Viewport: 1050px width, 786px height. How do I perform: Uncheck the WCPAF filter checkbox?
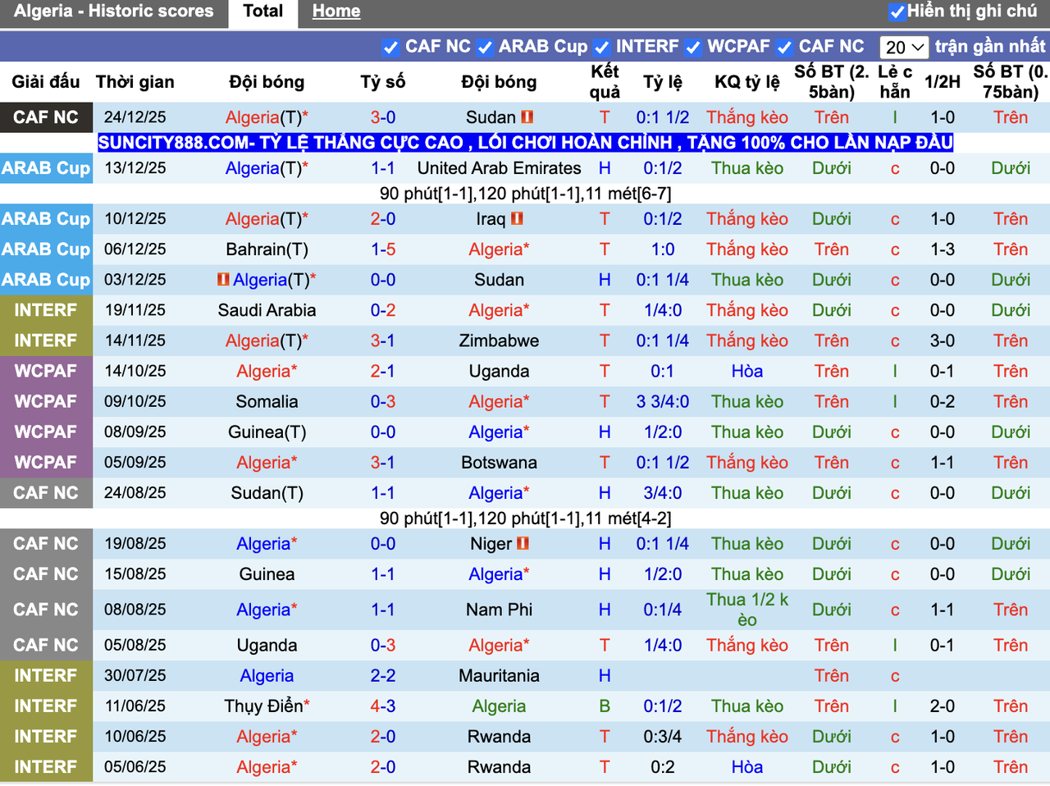[x=693, y=48]
